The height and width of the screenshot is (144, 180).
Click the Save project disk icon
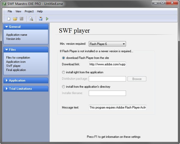pyautogui.click(x=21, y=19)
